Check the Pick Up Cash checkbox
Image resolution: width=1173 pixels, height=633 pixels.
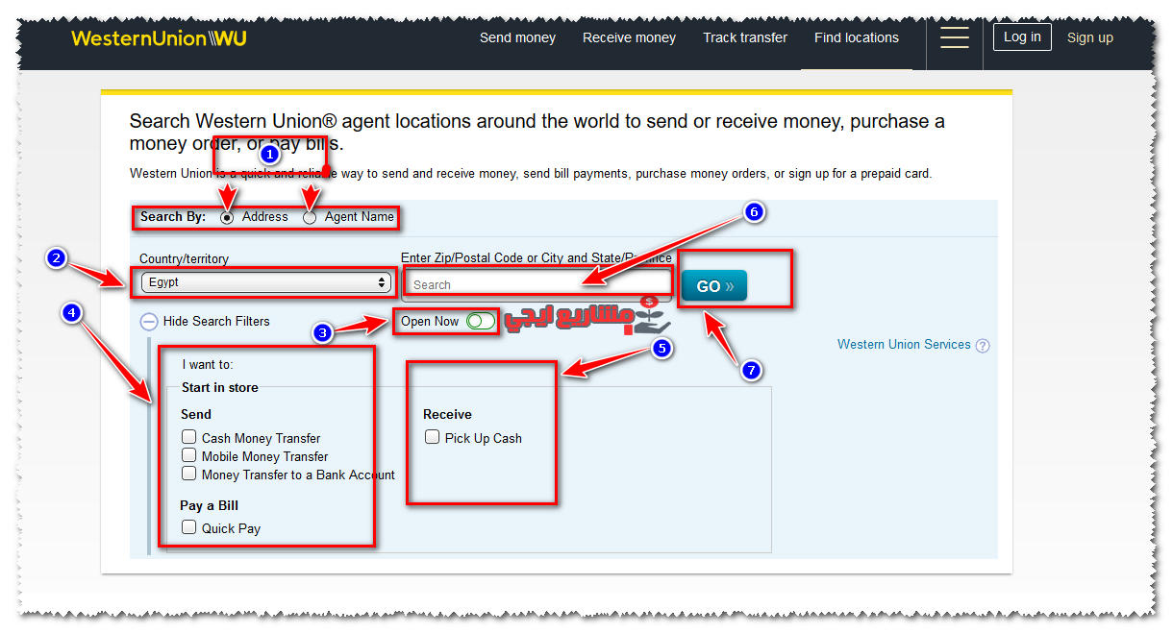(433, 437)
